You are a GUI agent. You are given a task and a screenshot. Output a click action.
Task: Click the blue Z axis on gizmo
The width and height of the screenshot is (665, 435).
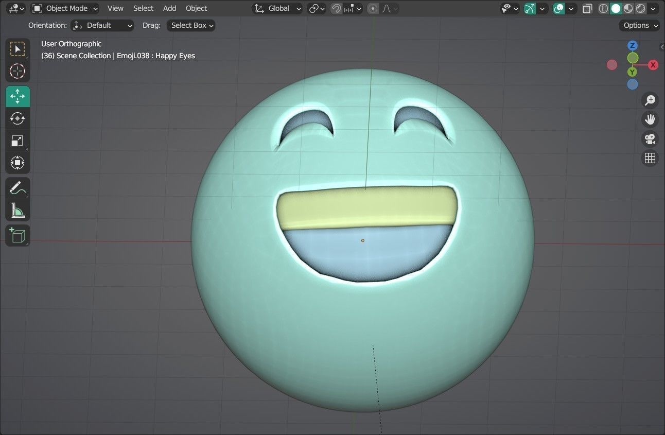tap(633, 46)
